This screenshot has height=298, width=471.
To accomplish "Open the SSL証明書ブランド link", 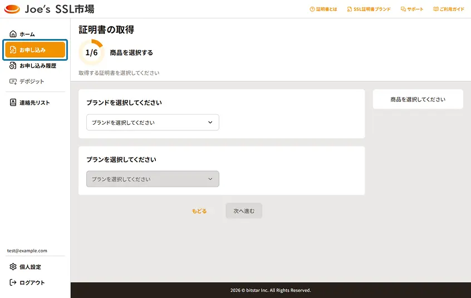I will tap(369, 9).
